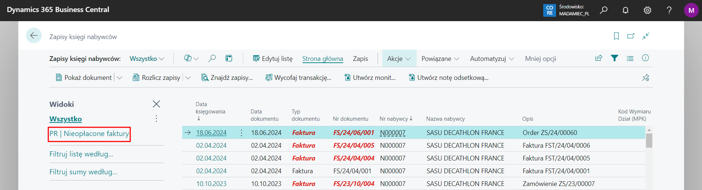
Task: Close the Widoki panel
Action: coord(156,104)
